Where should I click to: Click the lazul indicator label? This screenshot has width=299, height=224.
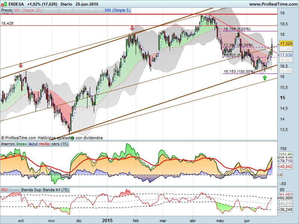point(33,144)
